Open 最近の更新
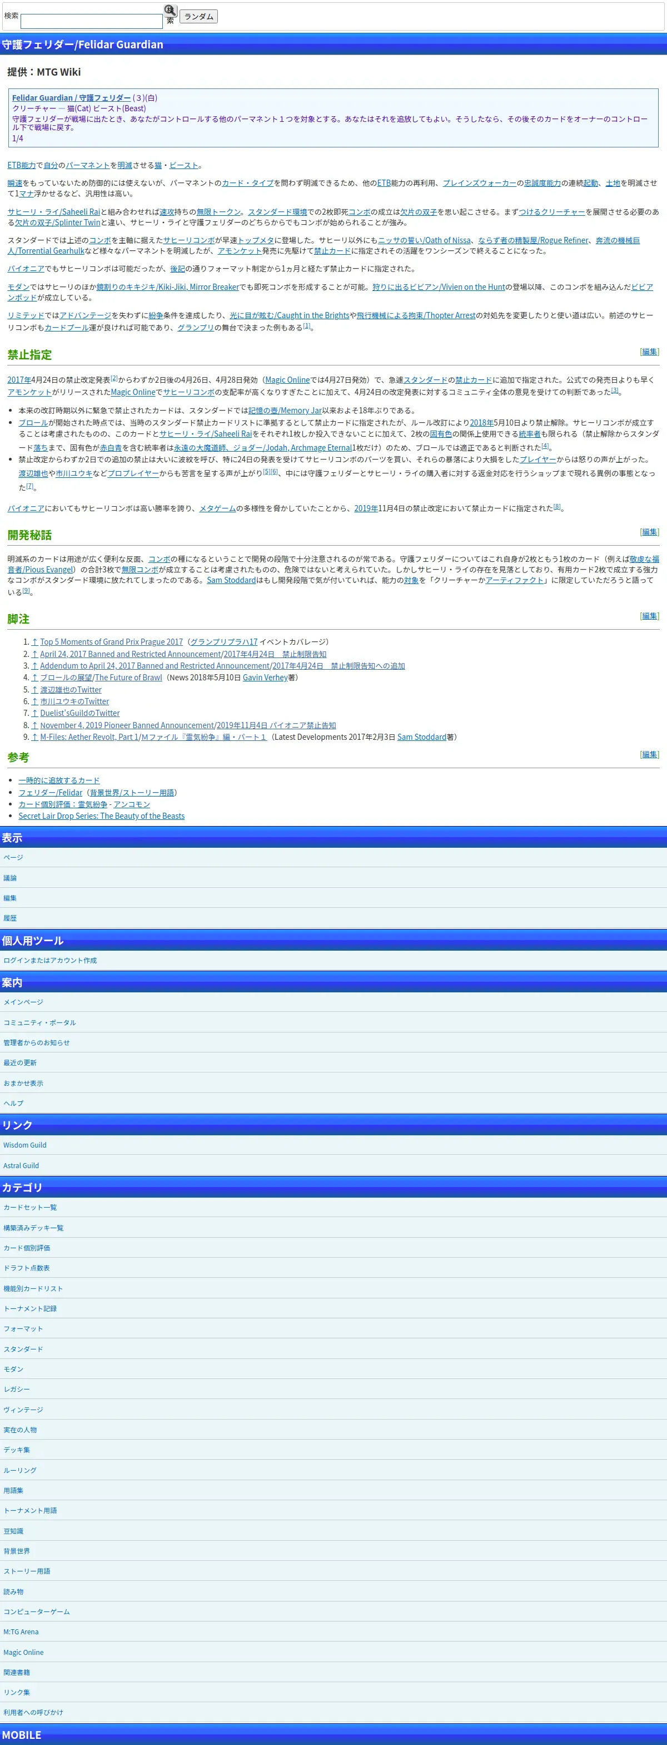 [x=19, y=1063]
